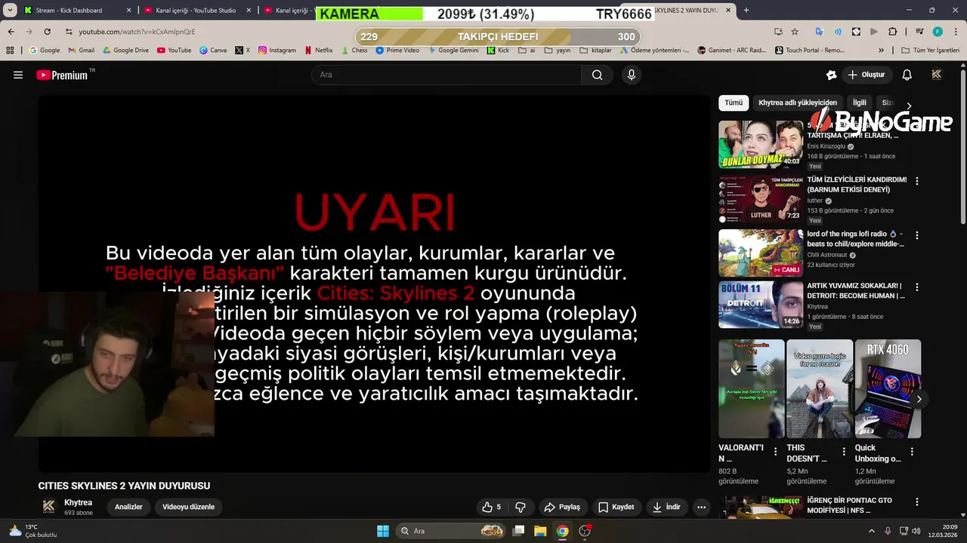967x543 pixels.
Task: Open options for ARTIK YUVAMIZ SOKAKLAR video
Action: point(917,287)
